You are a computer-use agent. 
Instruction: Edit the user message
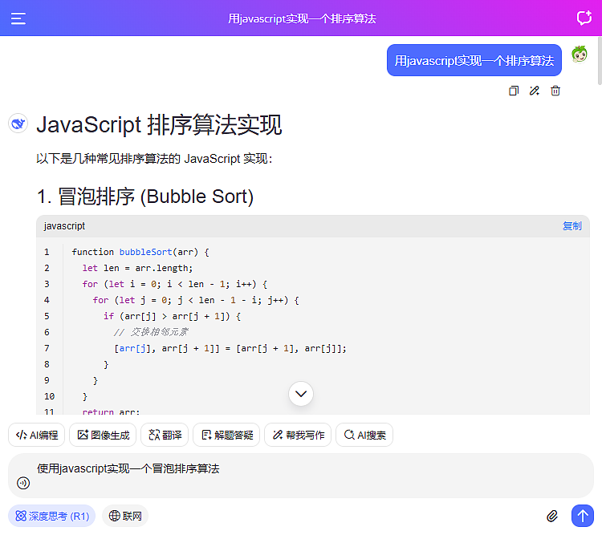[535, 91]
